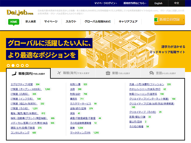Switch to 職種(海外)で求人を探す tab

coord(73,73)
